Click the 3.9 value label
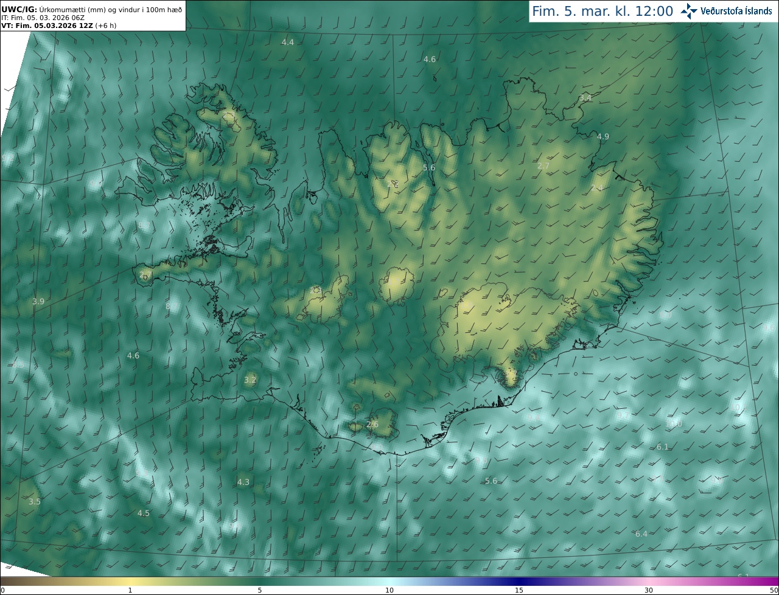Screen dimensions: 779x595 click(38, 301)
